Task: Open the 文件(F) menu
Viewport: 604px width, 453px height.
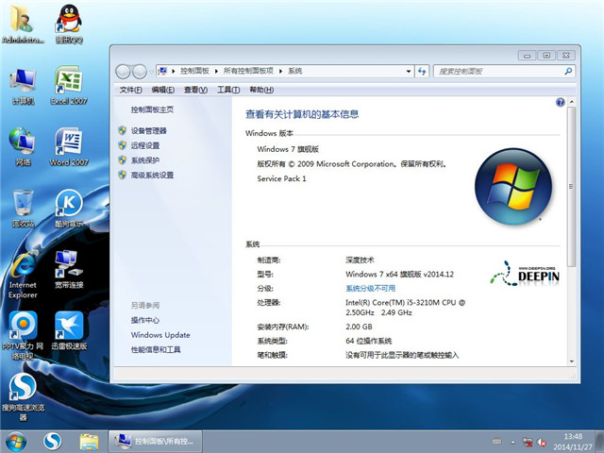Action: (x=130, y=90)
